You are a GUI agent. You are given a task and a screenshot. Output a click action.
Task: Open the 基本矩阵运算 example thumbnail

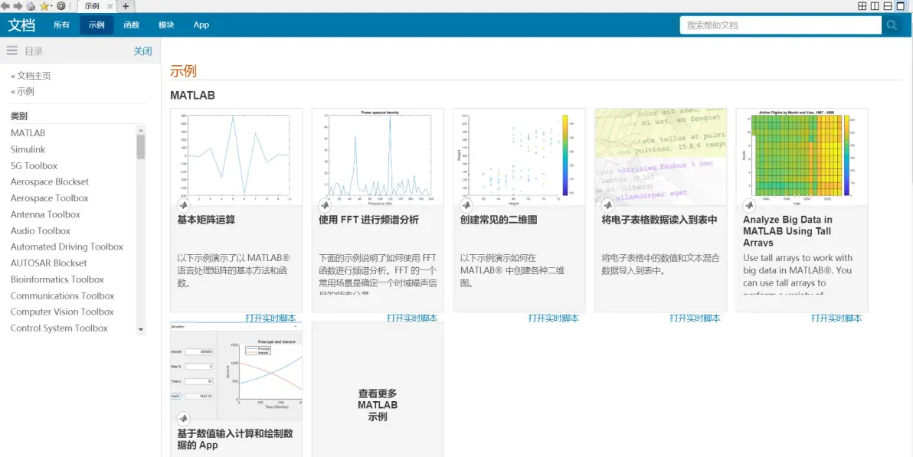236,157
